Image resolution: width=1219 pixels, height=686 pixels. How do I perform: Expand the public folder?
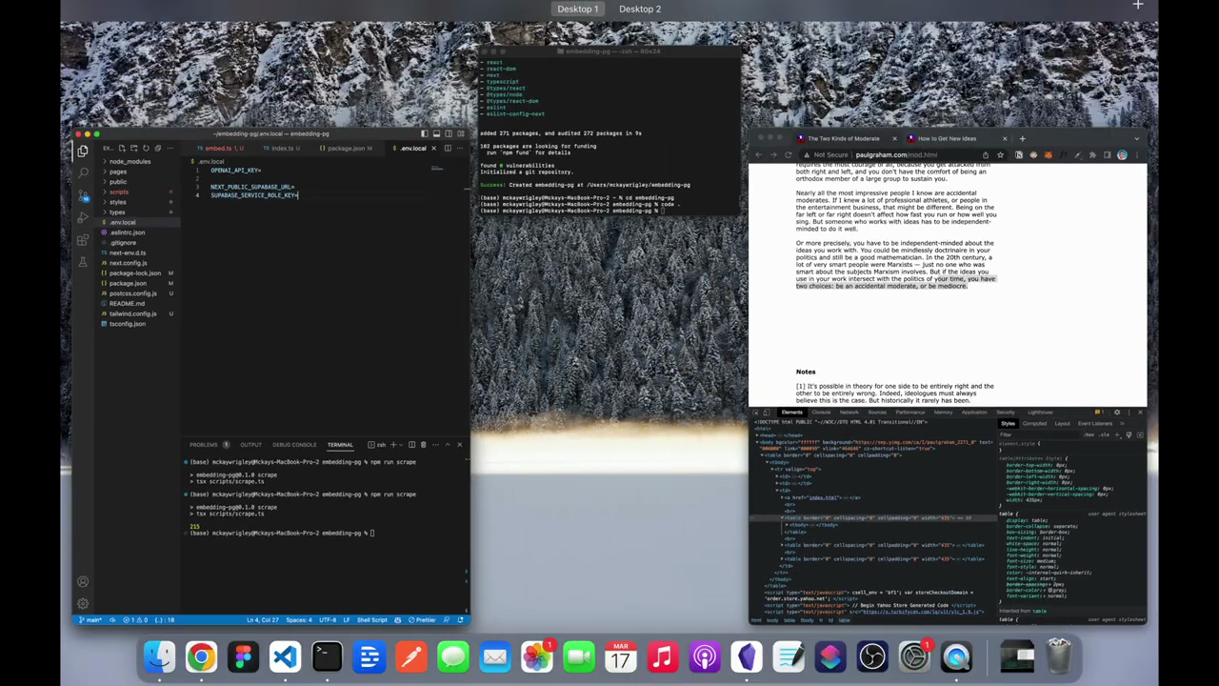tap(118, 182)
